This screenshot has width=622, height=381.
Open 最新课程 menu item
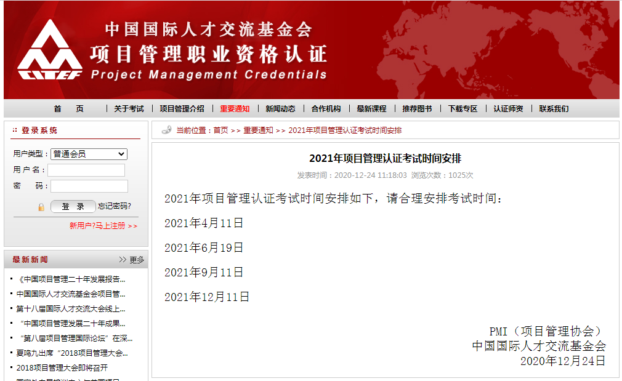point(372,108)
